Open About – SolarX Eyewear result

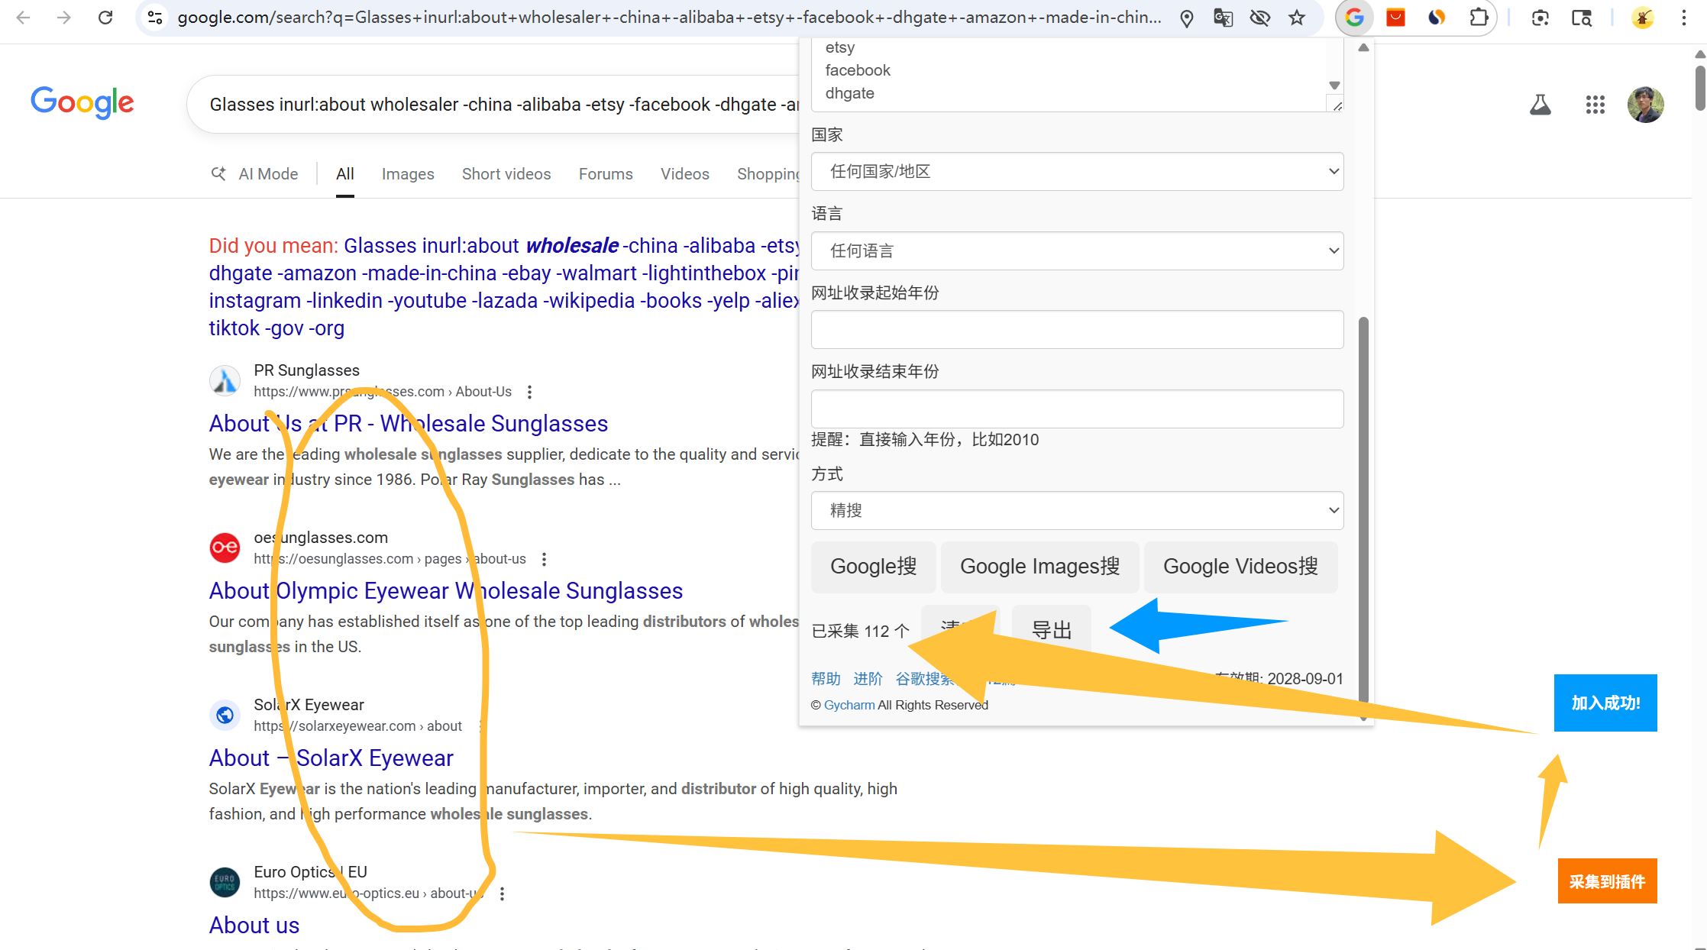(x=331, y=758)
